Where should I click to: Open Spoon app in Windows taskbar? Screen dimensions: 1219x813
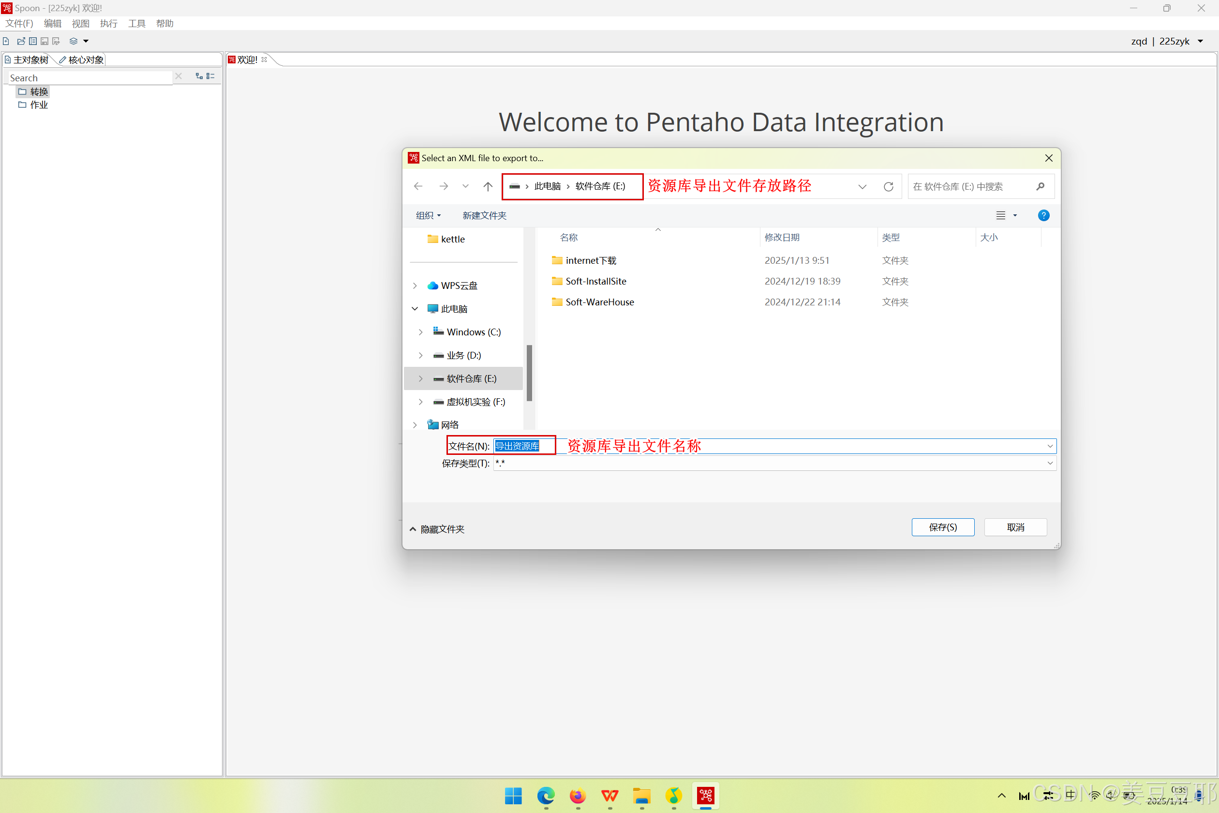coord(705,796)
